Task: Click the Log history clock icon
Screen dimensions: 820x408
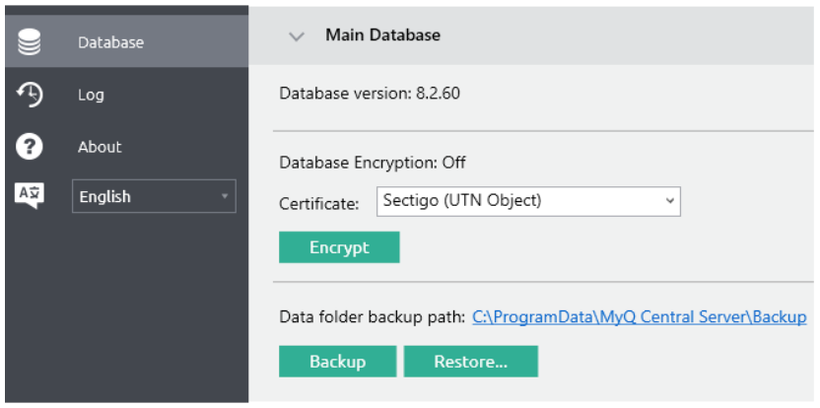Action: pos(30,95)
